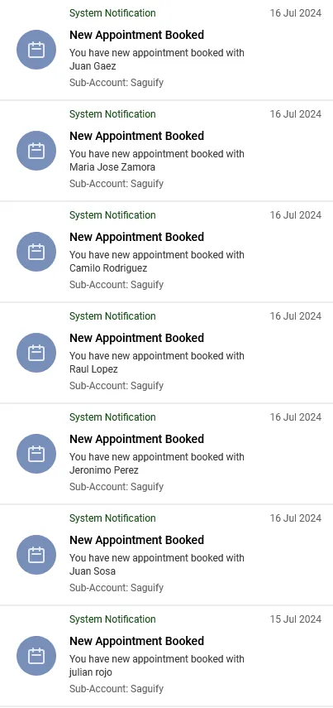Click calendar icon beside Juan Sosa appointment
The width and height of the screenshot is (333, 708).
pos(36,555)
